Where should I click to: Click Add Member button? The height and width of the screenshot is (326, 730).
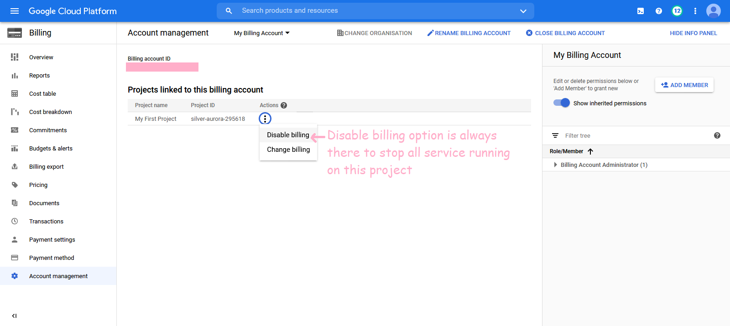(684, 85)
